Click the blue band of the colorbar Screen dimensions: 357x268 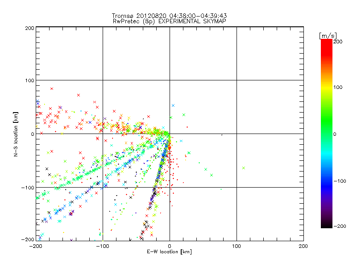pyautogui.click(x=326, y=181)
